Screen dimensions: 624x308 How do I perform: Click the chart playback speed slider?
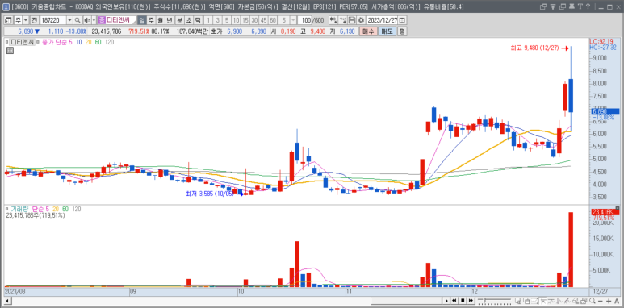pos(494,301)
